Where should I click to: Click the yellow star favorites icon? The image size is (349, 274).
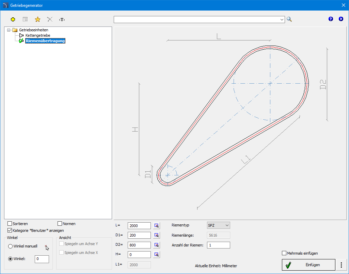point(37,19)
